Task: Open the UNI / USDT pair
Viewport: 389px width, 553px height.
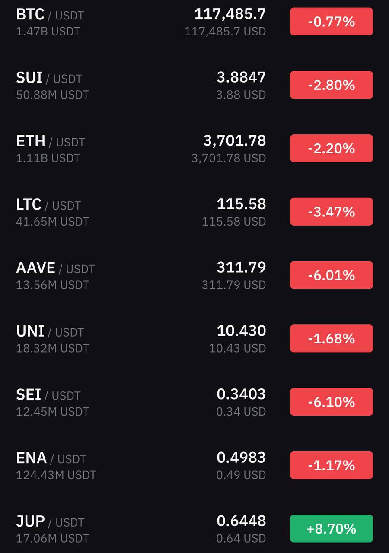Action: (x=194, y=338)
